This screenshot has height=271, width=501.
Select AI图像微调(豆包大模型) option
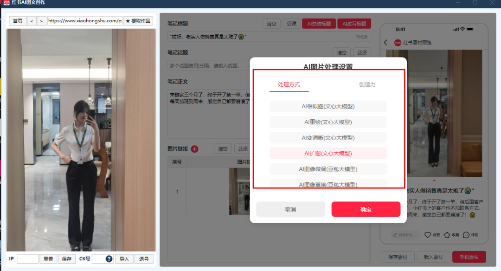pyautogui.click(x=328, y=169)
